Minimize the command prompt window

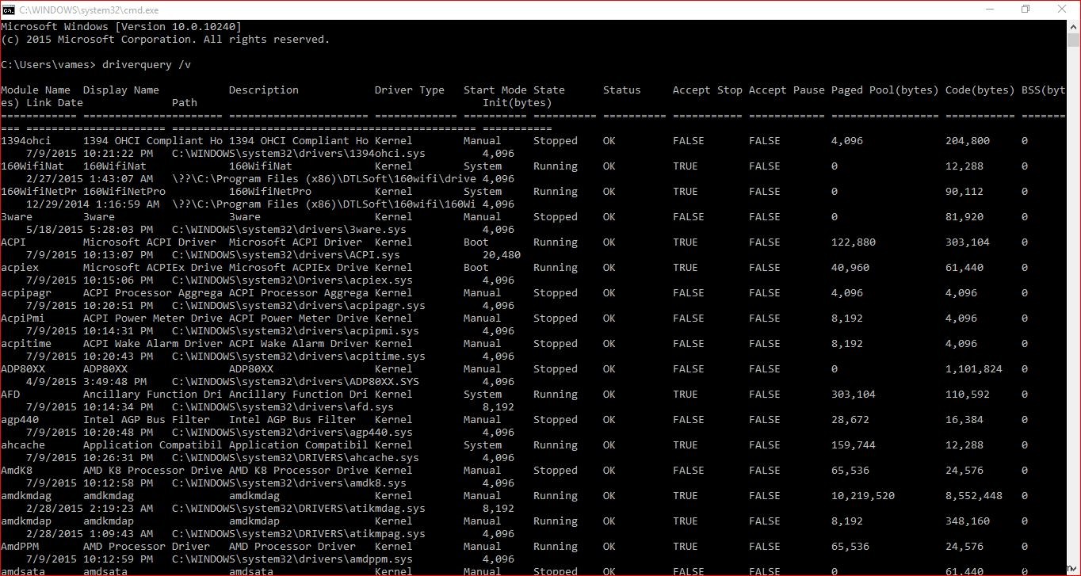[989, 10]
